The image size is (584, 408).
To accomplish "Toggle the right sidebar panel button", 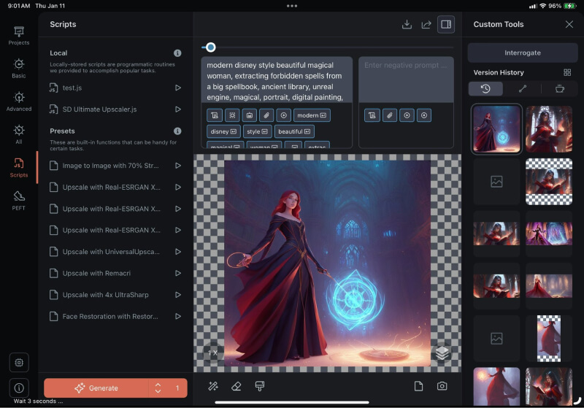I will [446, 24].
